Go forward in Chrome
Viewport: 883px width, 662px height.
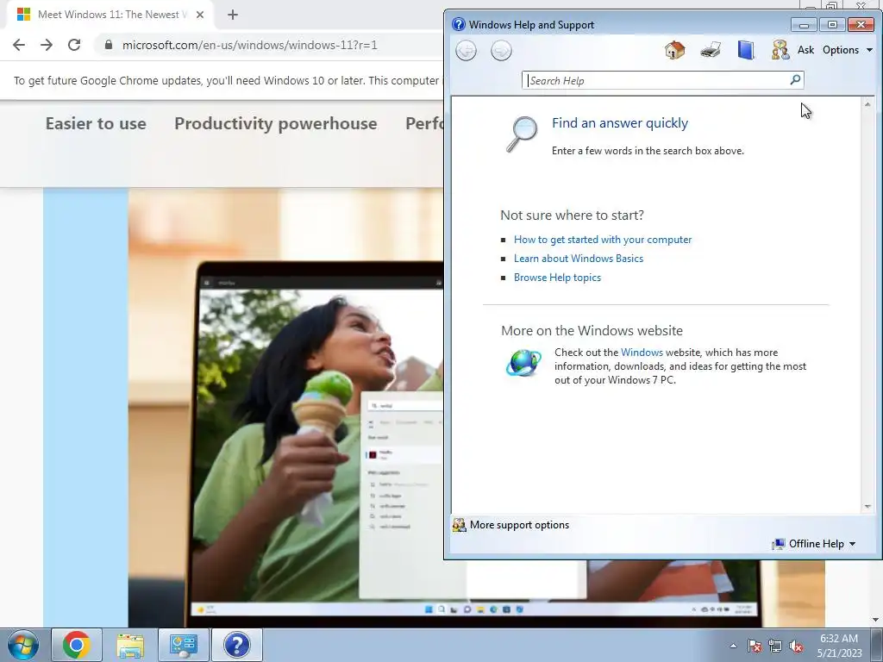[x=47, y=45]
